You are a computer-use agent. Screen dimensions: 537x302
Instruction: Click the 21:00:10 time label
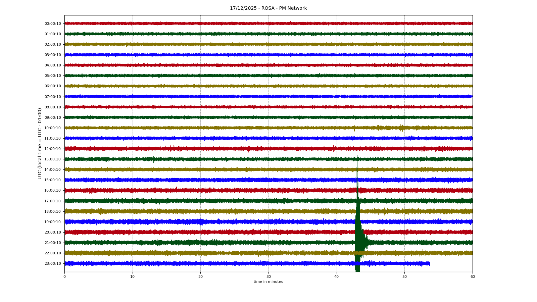click(53, 243)
